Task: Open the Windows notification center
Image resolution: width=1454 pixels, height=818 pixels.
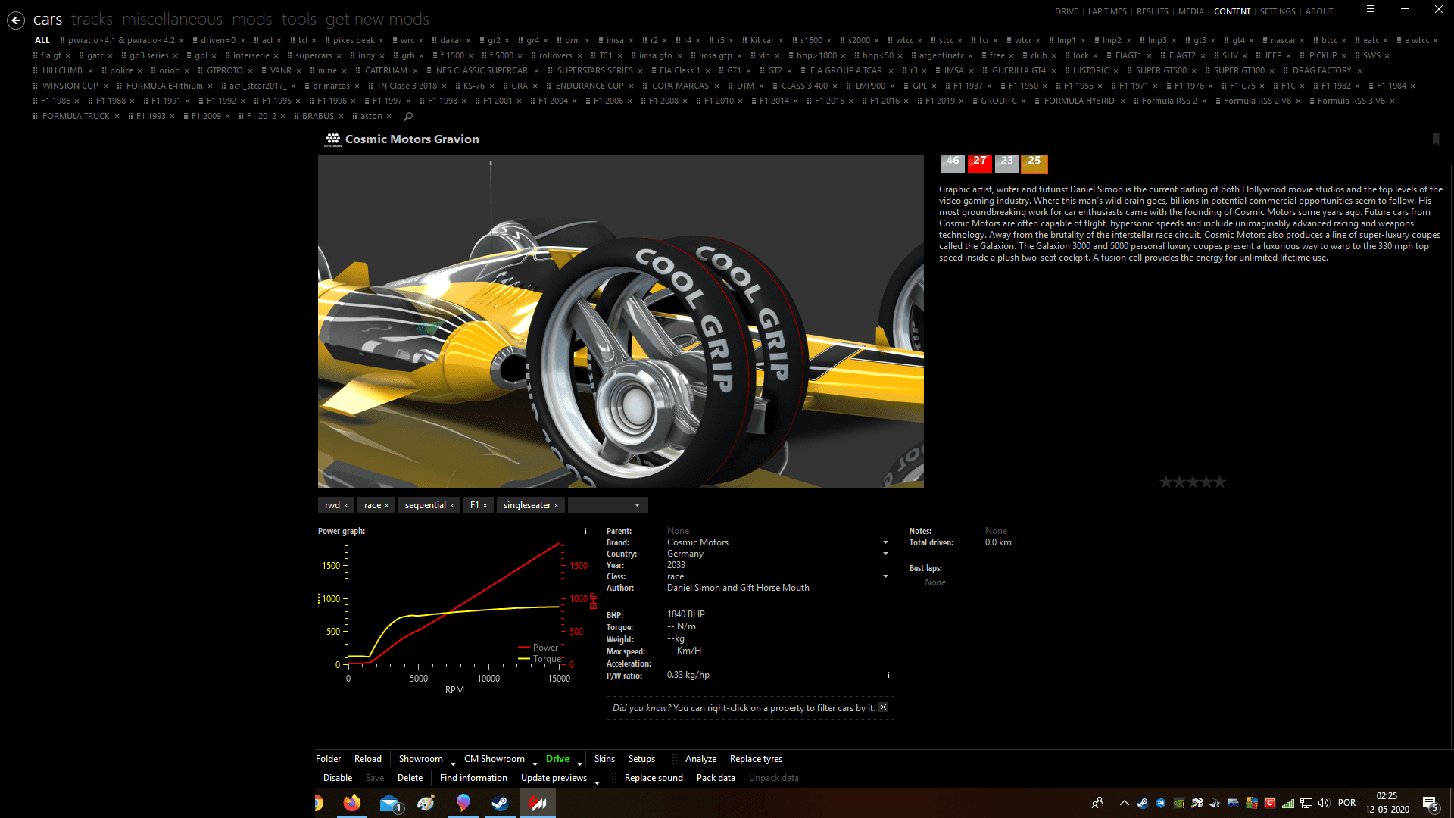Action: tap(1430, 804)
